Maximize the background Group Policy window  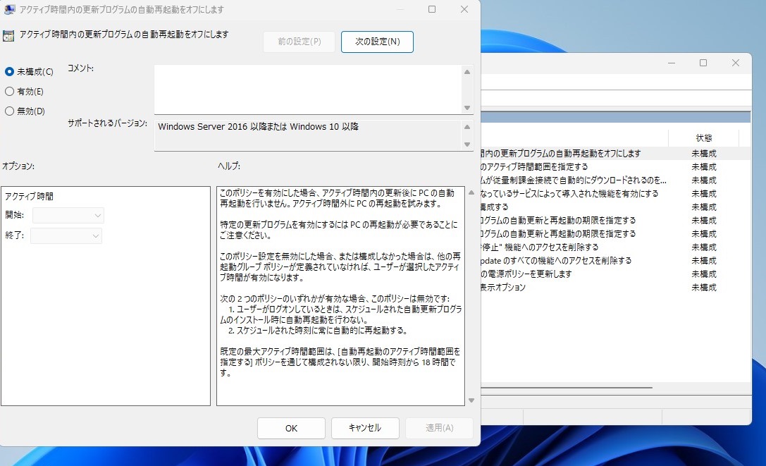click(x=703, y=63)
